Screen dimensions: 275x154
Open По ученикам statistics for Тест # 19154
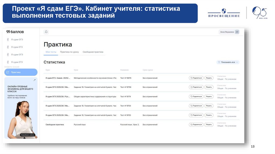click(230, 107)
